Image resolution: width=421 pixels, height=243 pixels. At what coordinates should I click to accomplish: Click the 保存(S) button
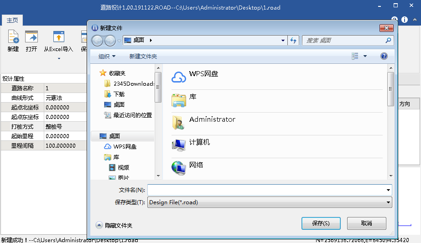click(321, 223)
